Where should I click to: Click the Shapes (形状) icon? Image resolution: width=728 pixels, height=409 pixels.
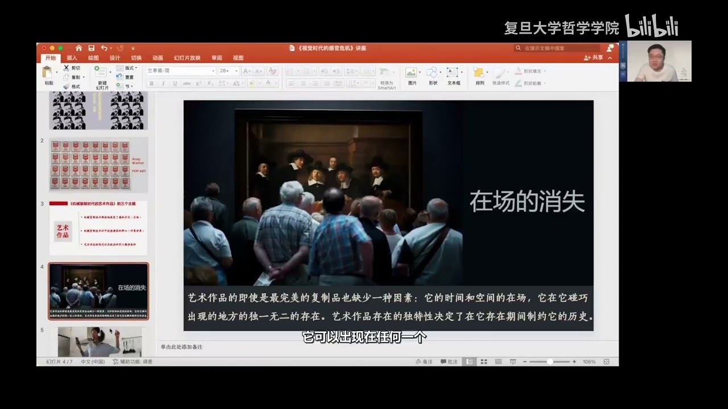pos(432,72)
